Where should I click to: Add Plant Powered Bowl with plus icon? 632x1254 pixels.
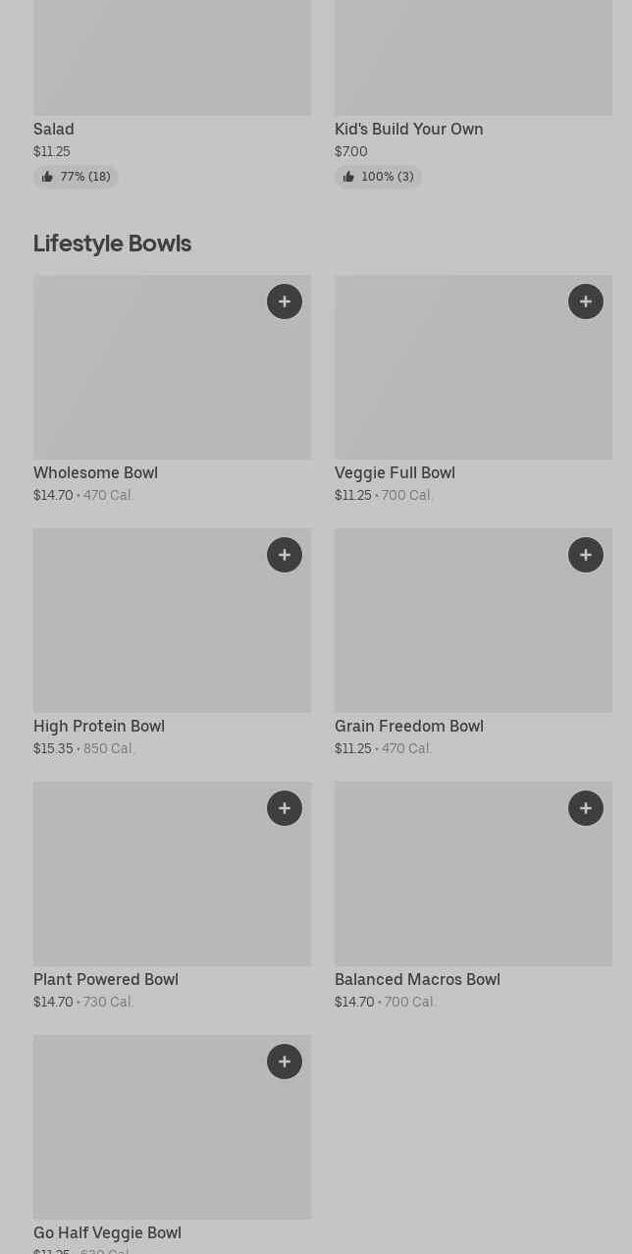285,808
